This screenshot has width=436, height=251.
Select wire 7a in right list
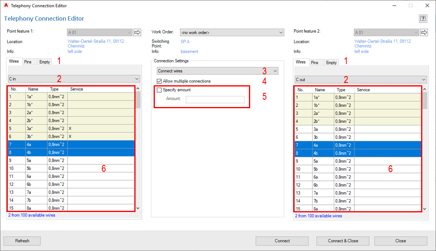[x=358, y=193]
